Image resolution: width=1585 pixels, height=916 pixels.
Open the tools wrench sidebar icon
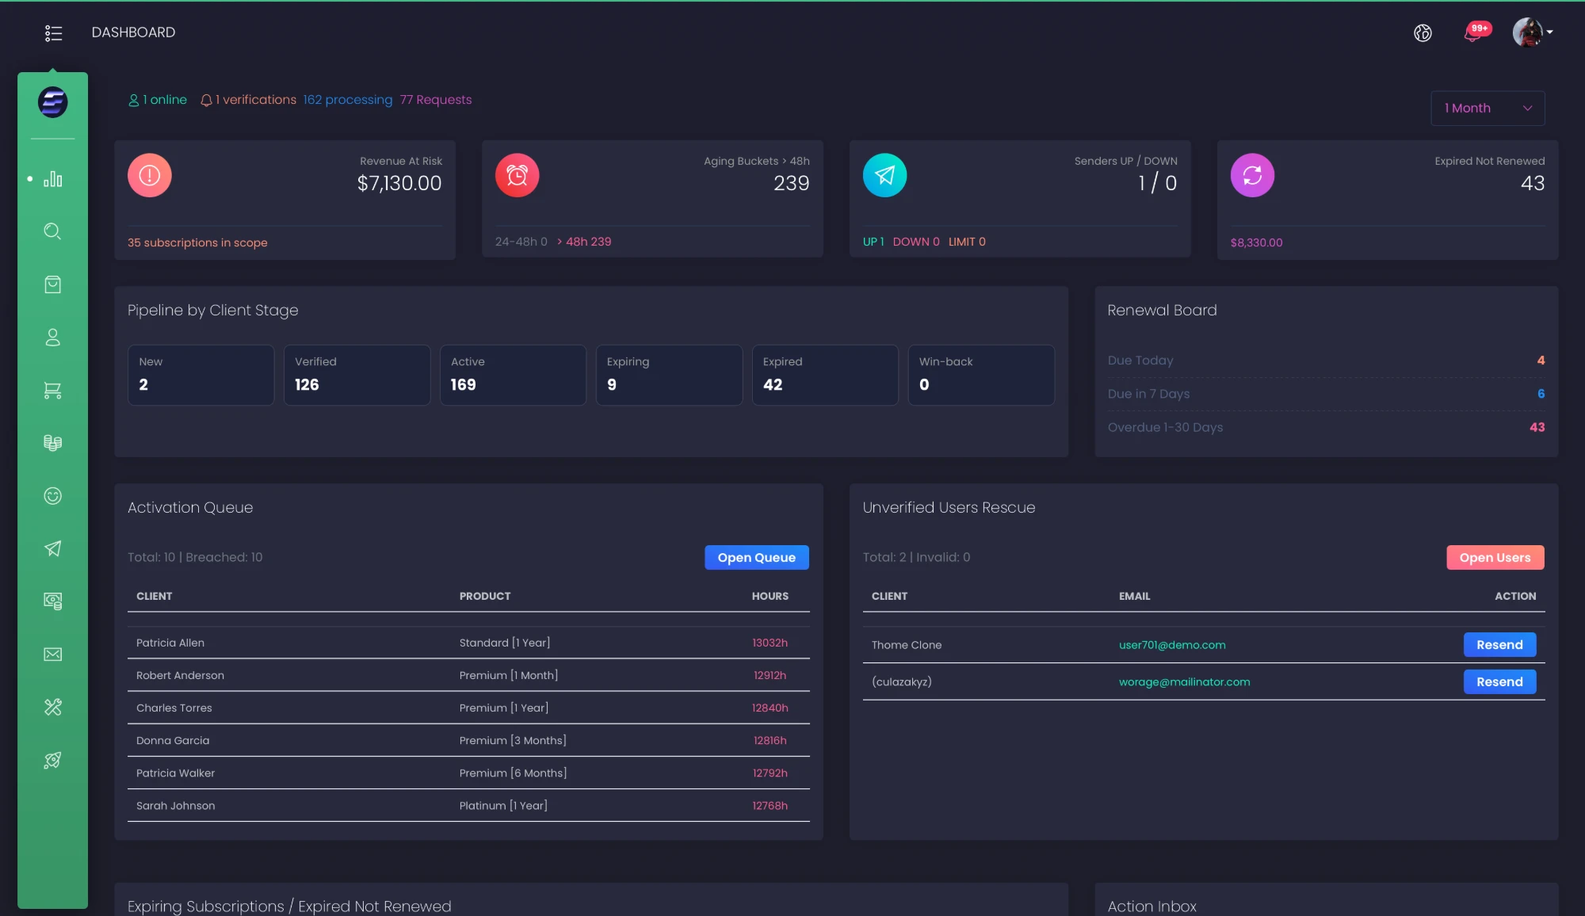pos(53,708)
